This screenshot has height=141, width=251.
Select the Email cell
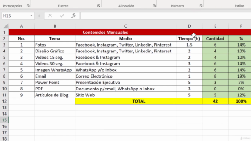(55, 76)
